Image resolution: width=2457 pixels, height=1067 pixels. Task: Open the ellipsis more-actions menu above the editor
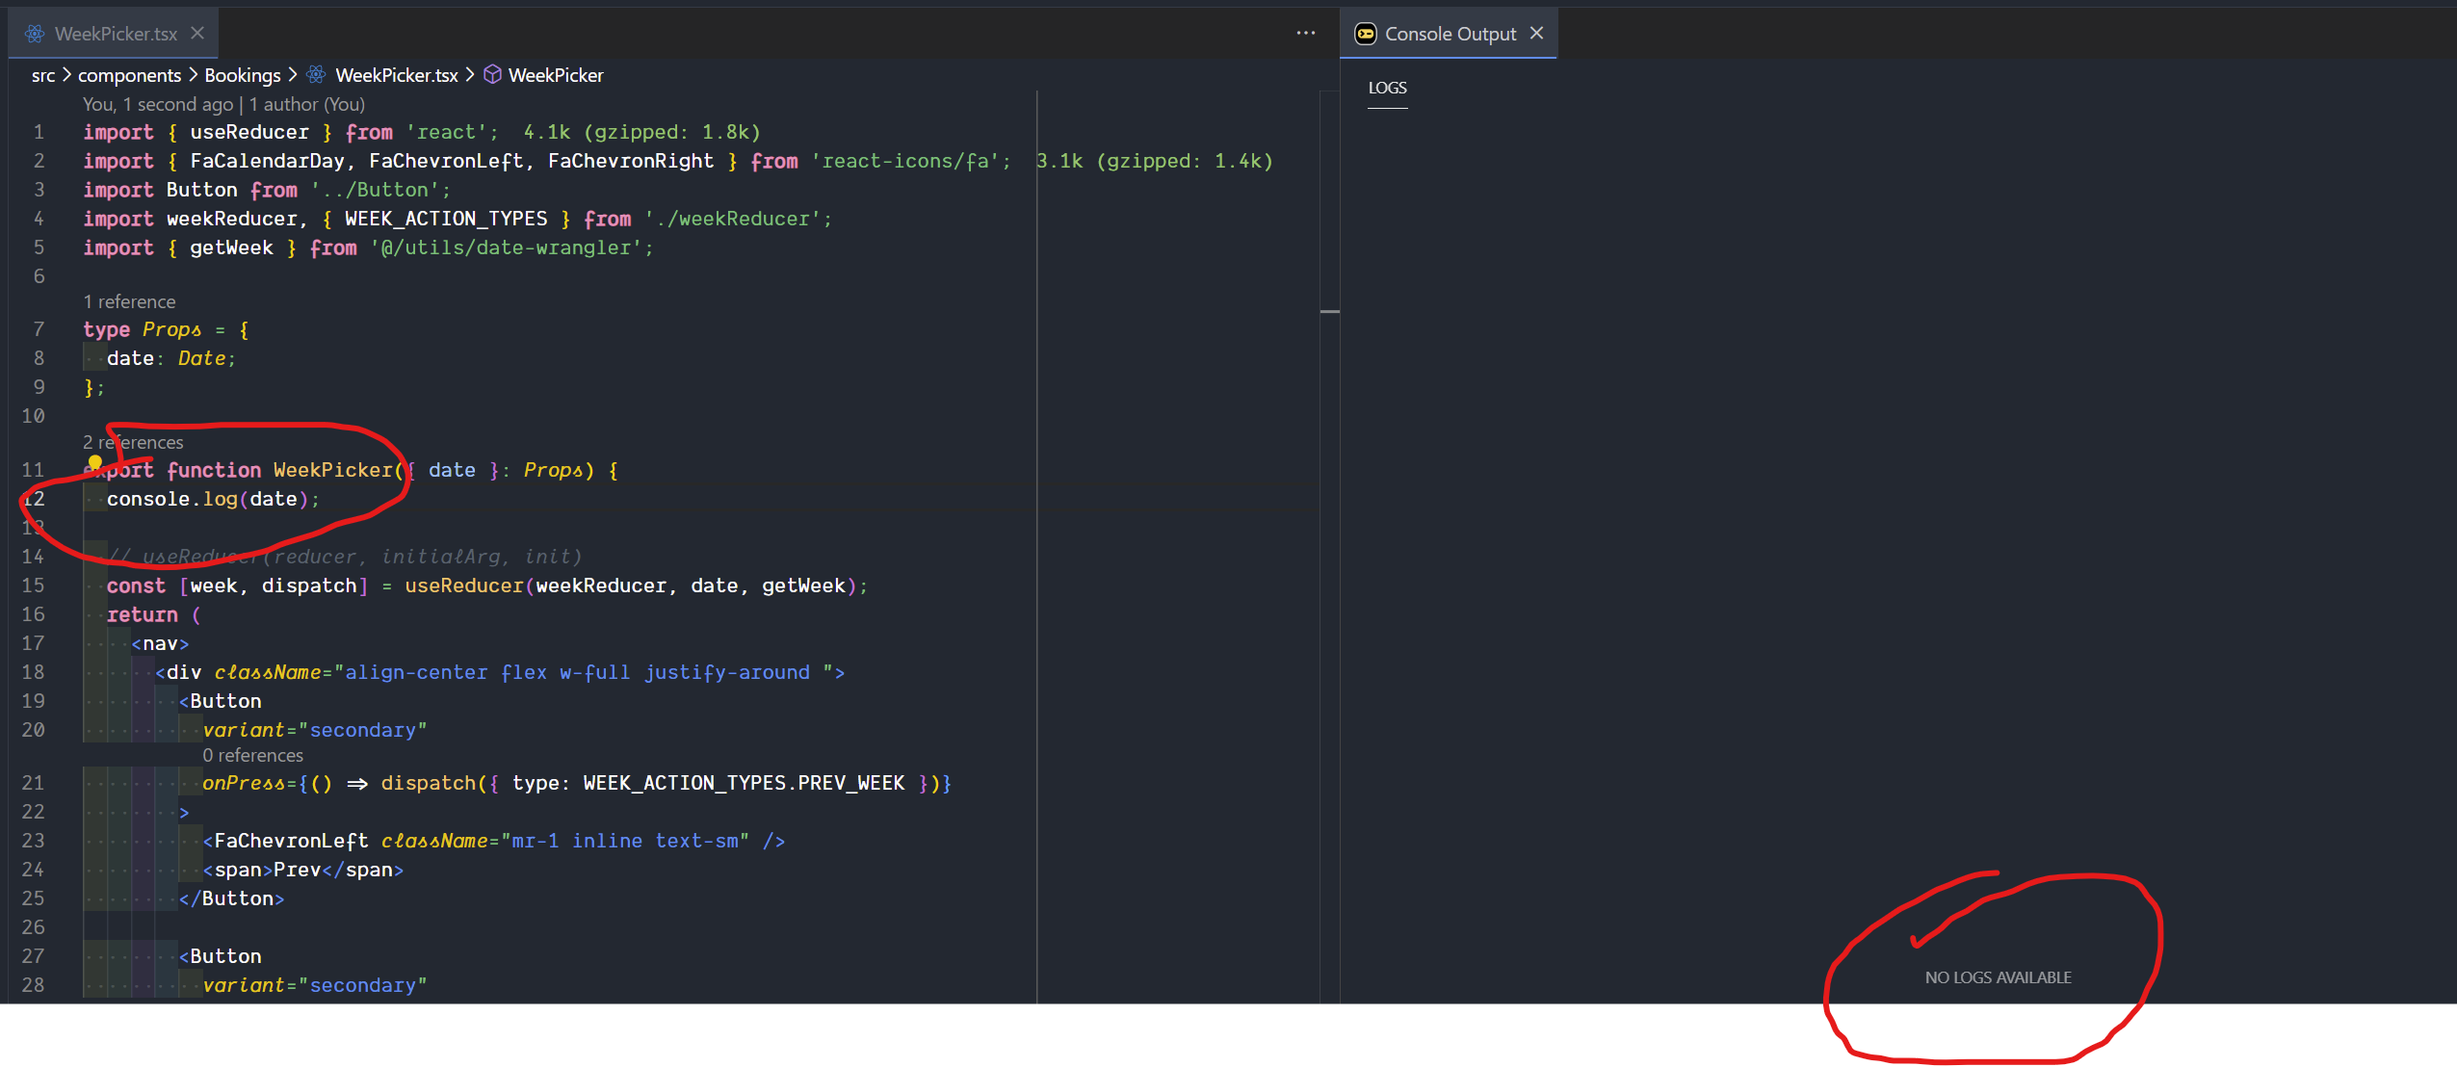coord(1305,33)
